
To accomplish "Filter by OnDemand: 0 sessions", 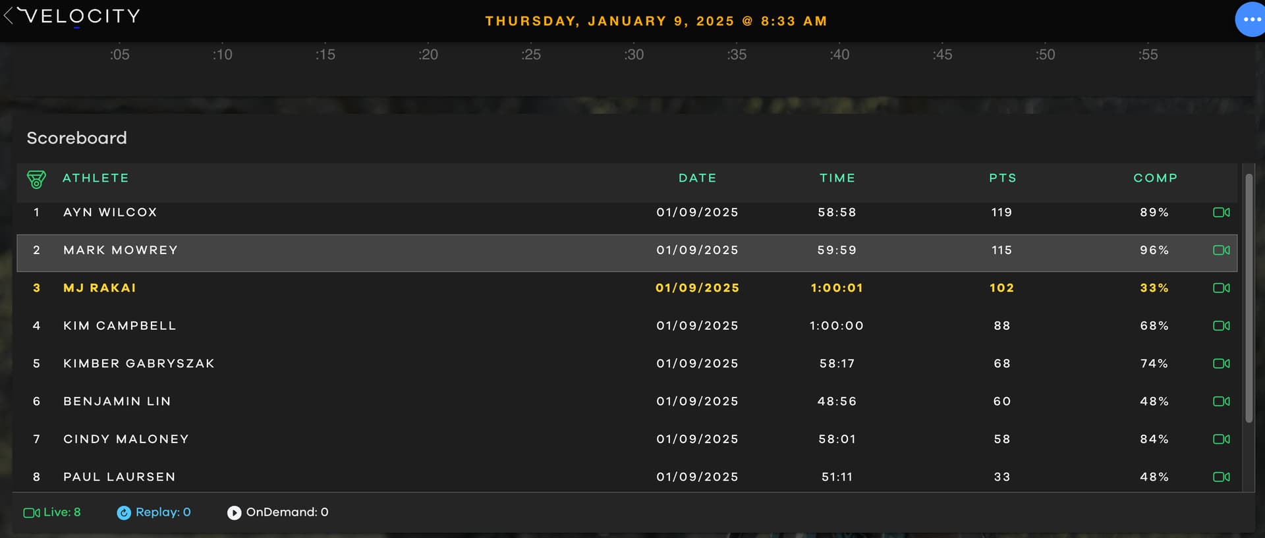I will (x=277, y=512).
